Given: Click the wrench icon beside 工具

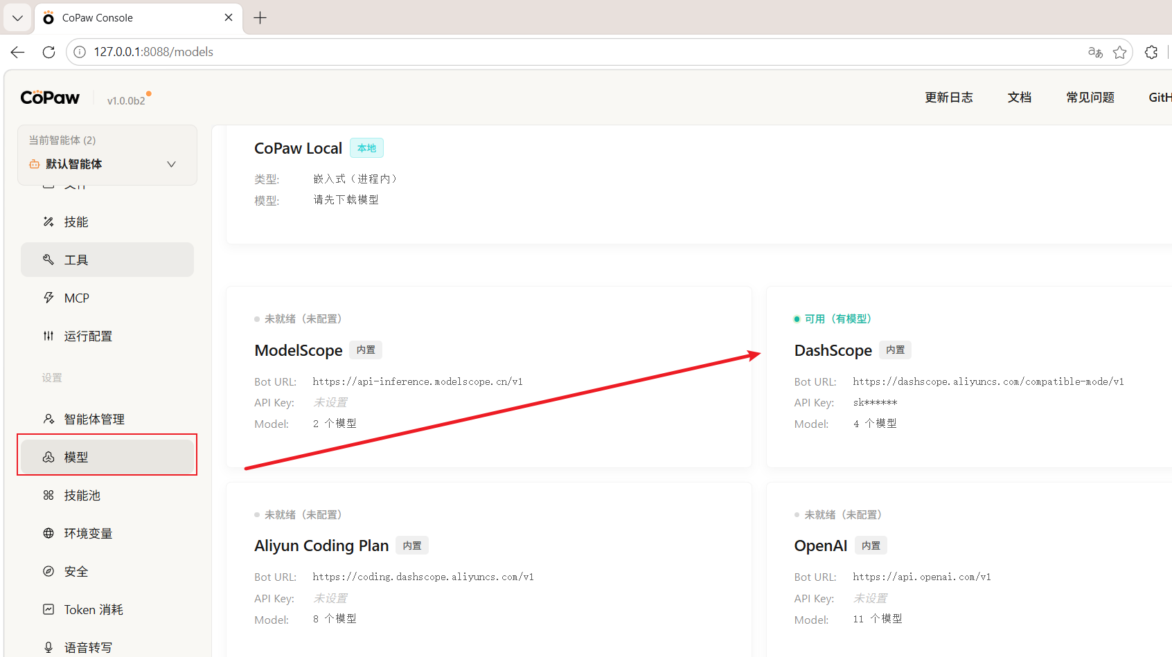Looking at the screenshot, I should point(48,260).
